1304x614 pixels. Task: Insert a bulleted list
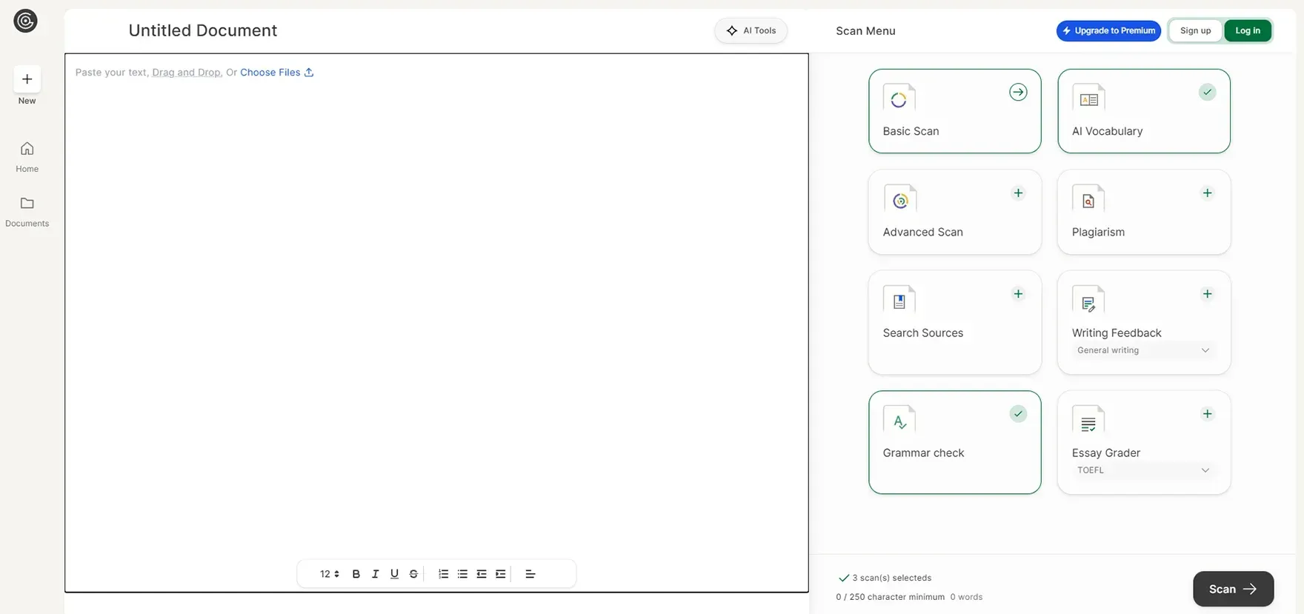click(x=462, y=574)
